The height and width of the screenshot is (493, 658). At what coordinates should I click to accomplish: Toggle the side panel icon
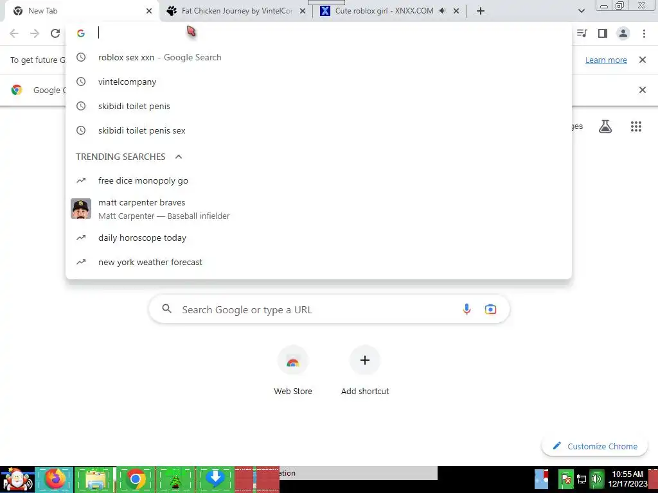point(603,33)
